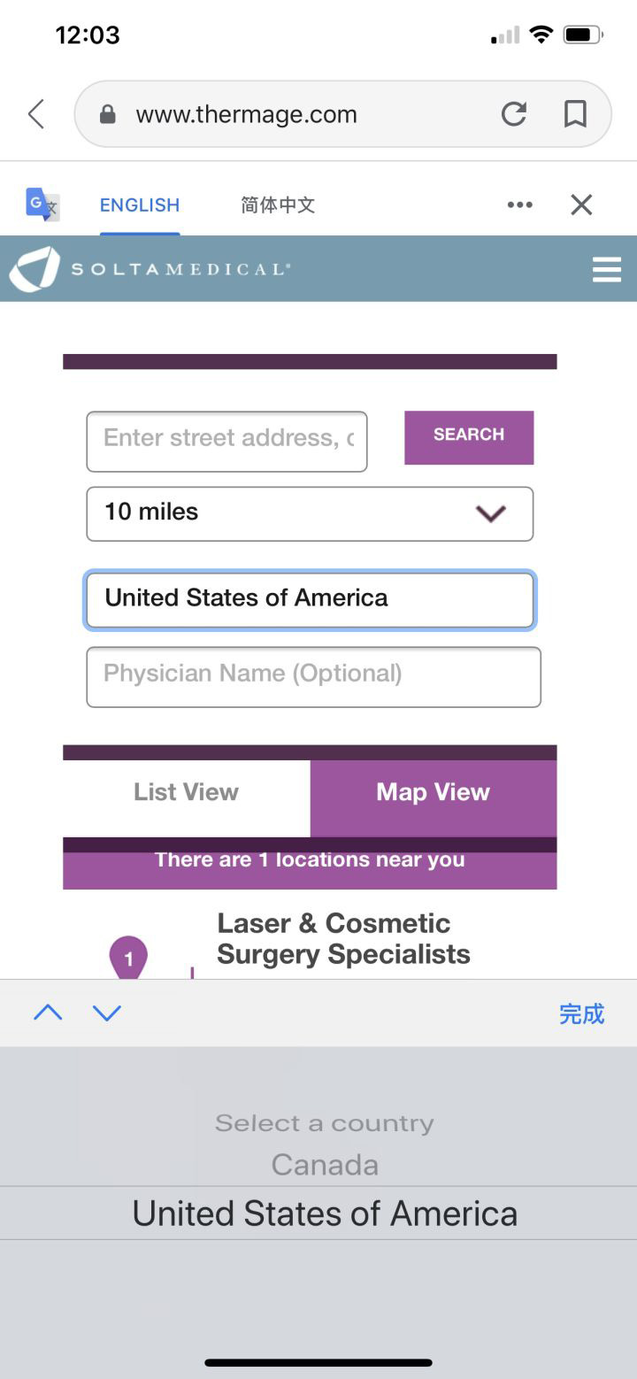
Task: Reload the thermage.com page
Action: [514, 114]
